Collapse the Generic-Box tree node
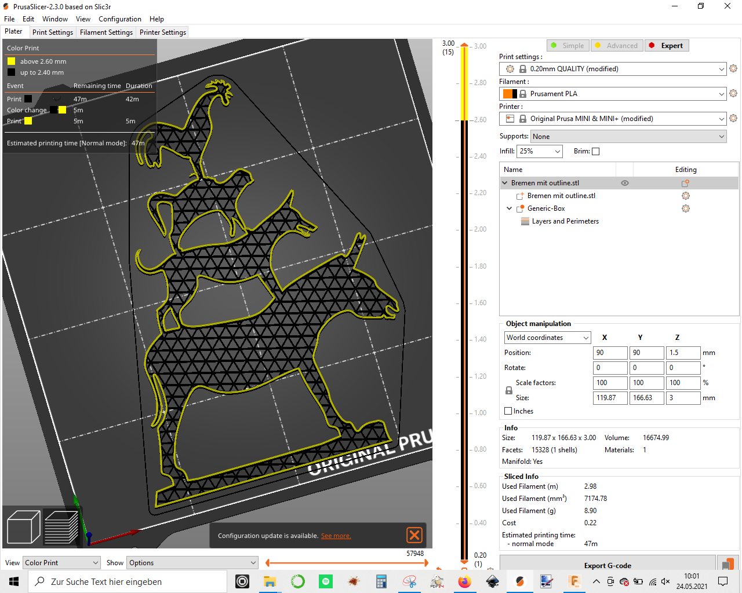 click(x=510, y=208)
